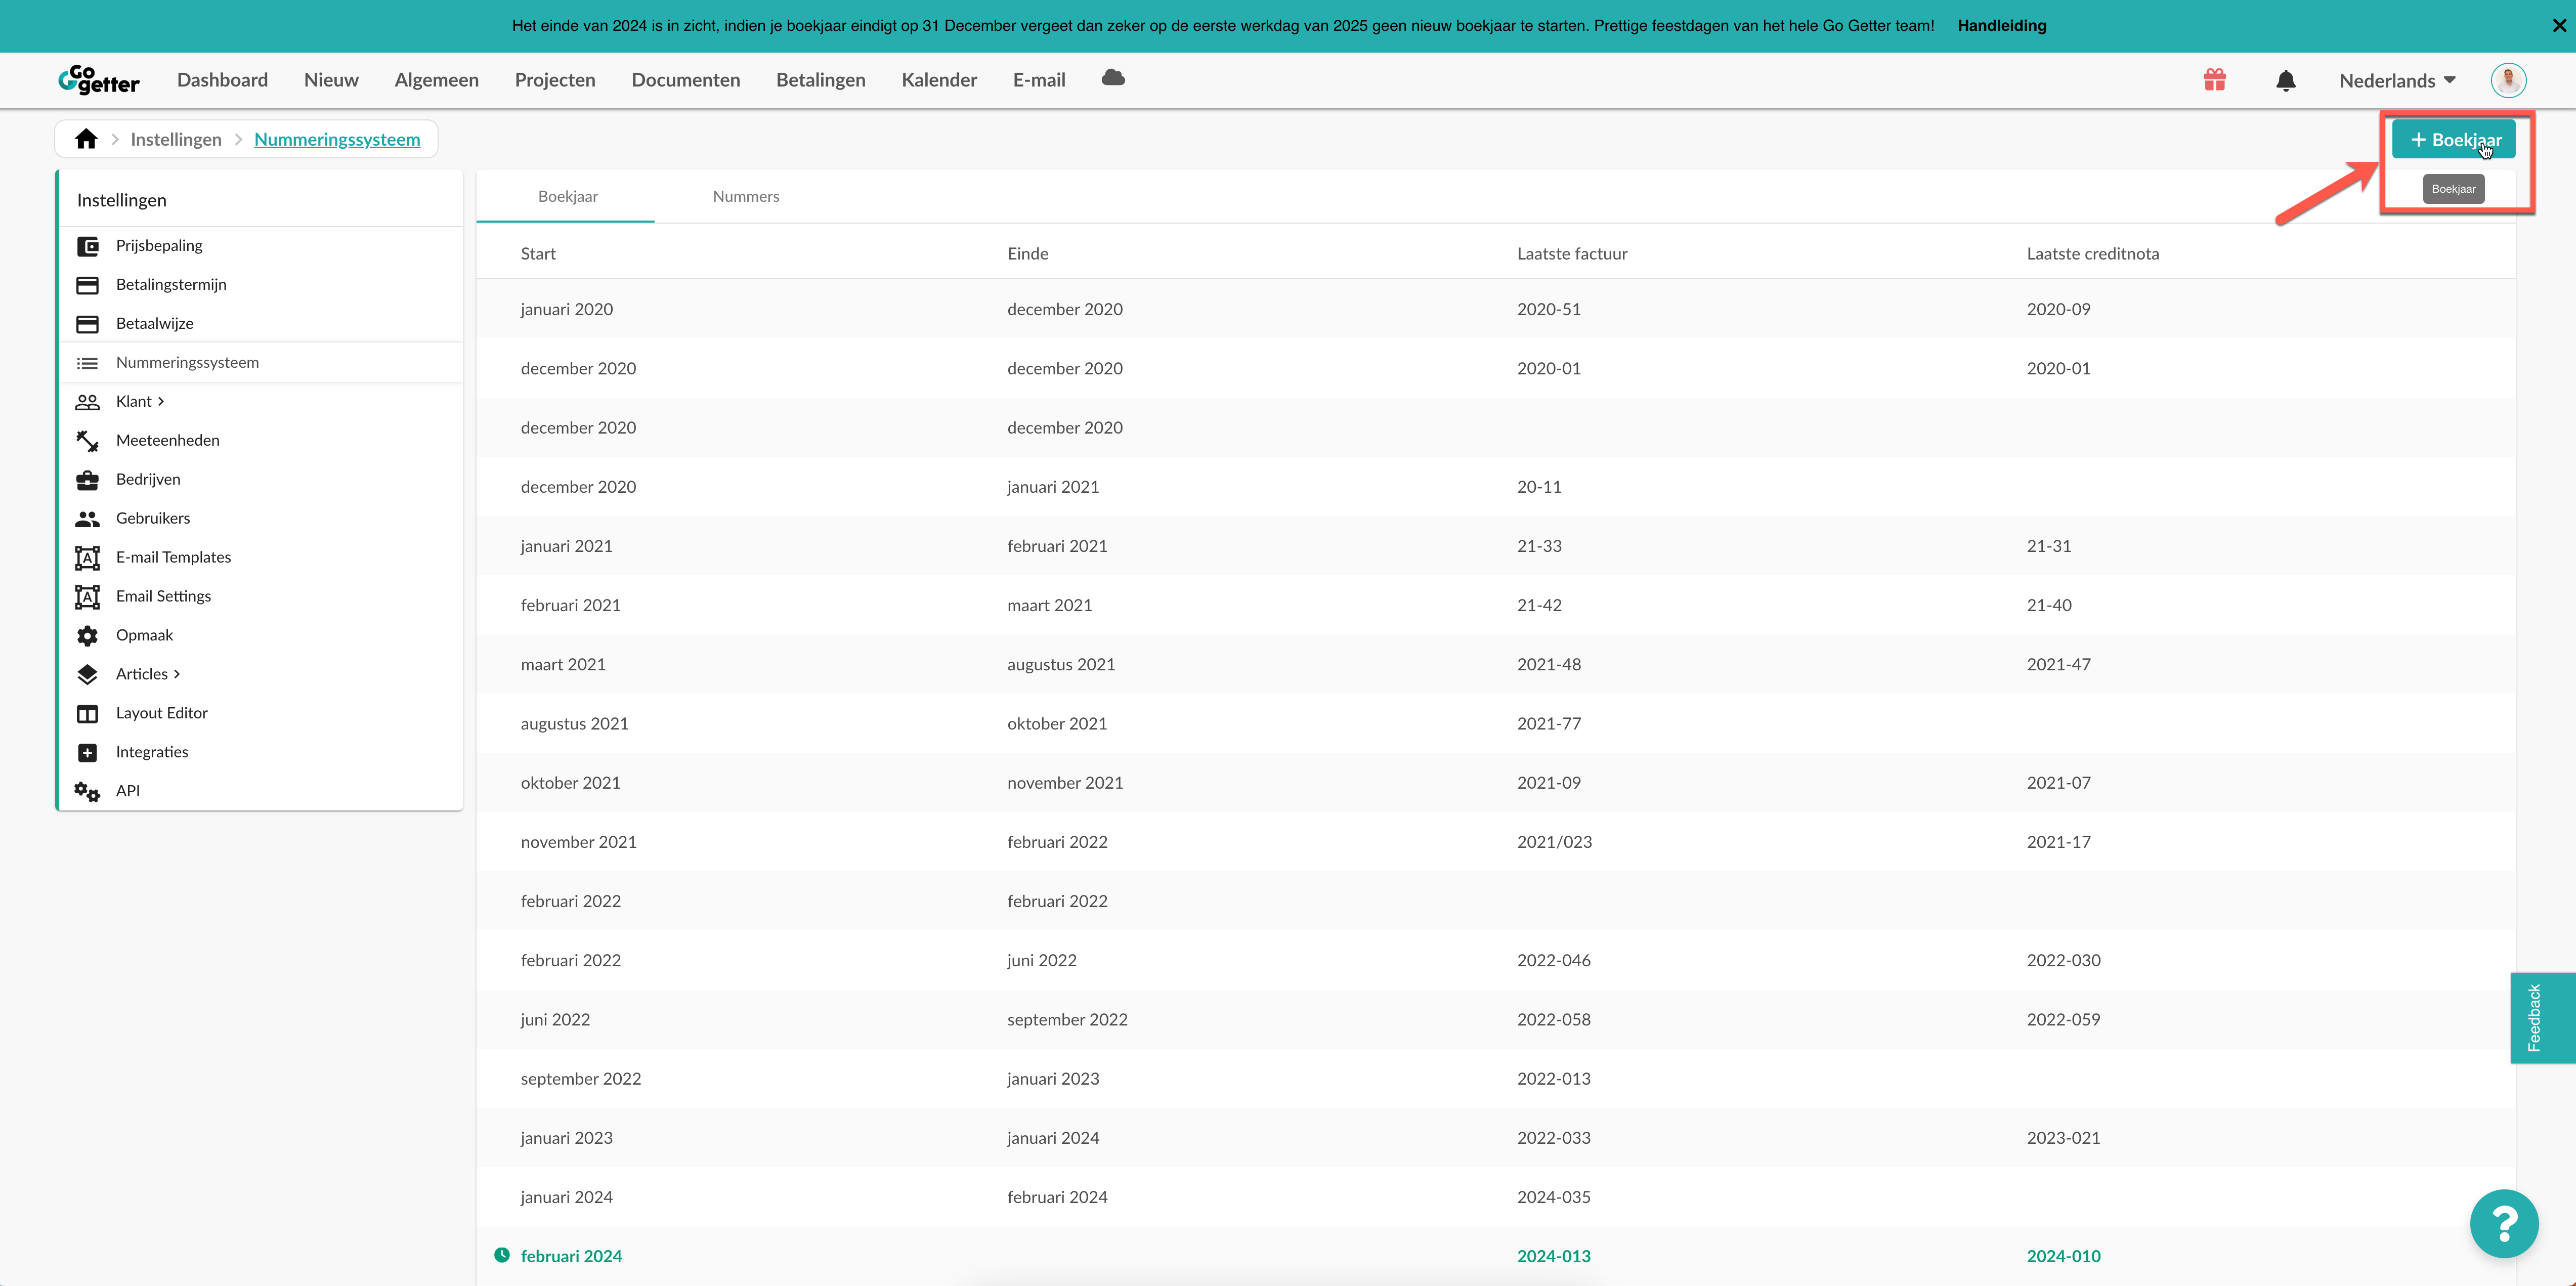Open the Documenten menu

coord(686,80)
